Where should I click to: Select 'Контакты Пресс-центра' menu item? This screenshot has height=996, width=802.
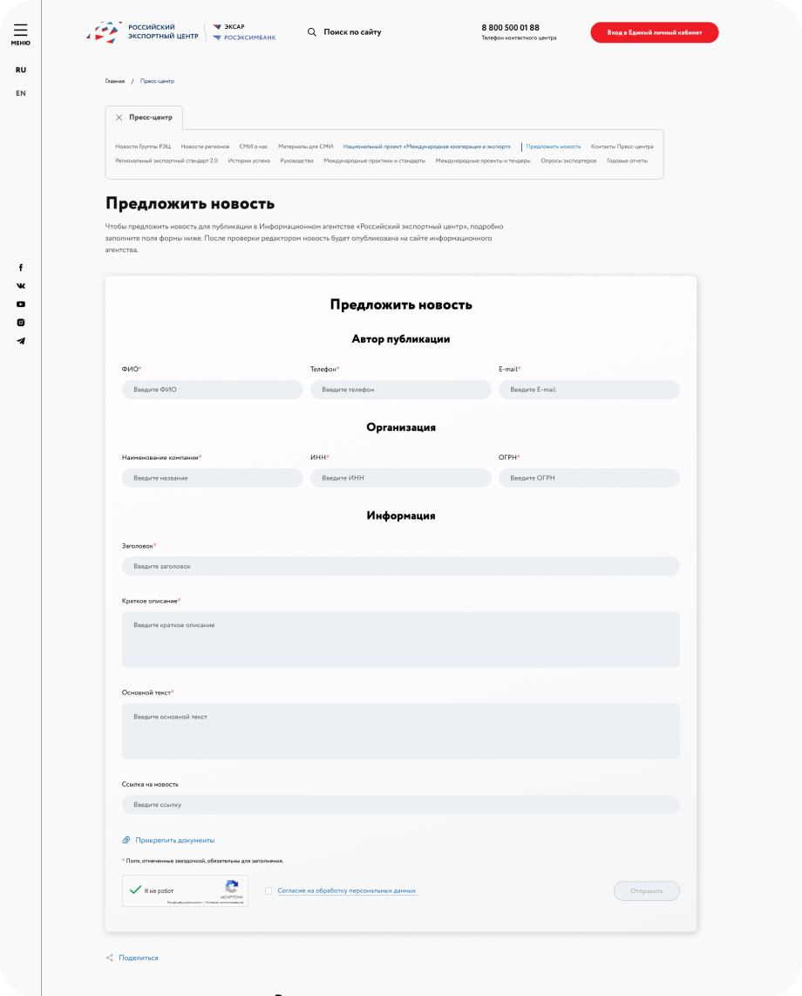coord(622,147)
